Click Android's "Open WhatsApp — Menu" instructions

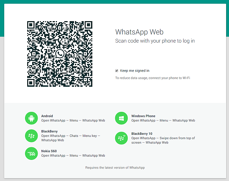73,120
